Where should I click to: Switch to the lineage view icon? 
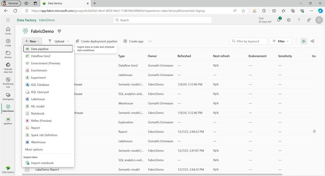tap(312, 41)
